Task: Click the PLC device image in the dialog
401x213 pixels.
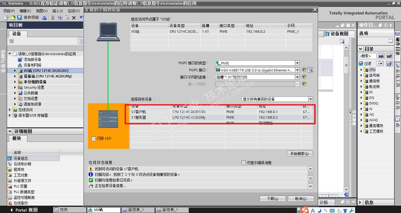Action: coord(108,119)
